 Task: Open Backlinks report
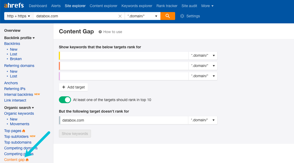click(x=12, y=44)
